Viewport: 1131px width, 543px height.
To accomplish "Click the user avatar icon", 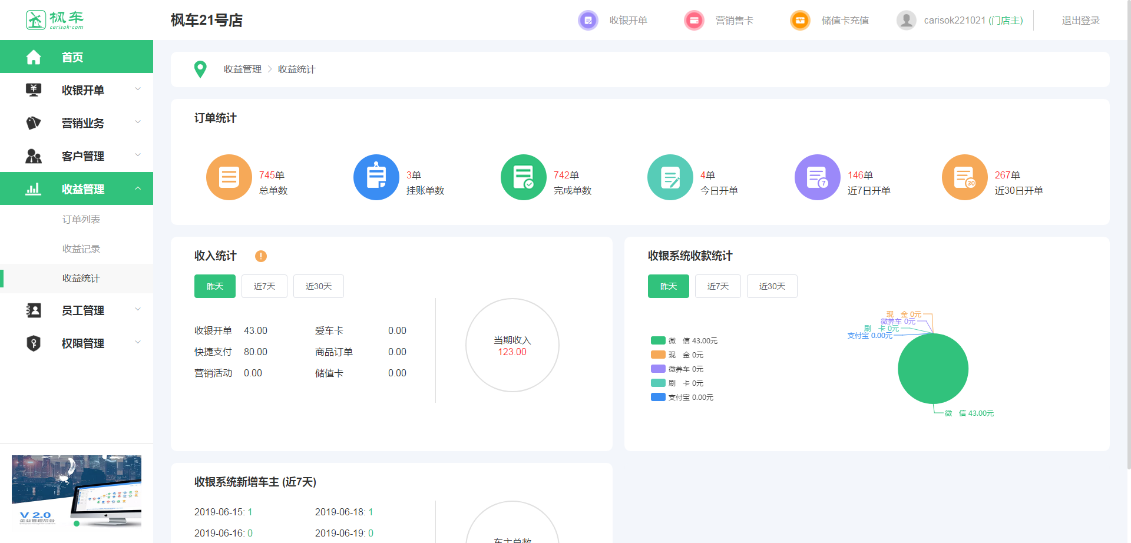I will tap(906, 21).
